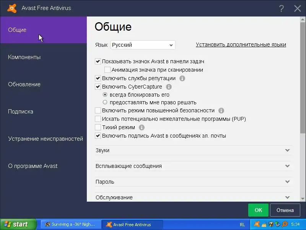Check Искать потенциально нежелательные программы (PUP)
Viewport: 306px width, 230px height.
(98, 119)
